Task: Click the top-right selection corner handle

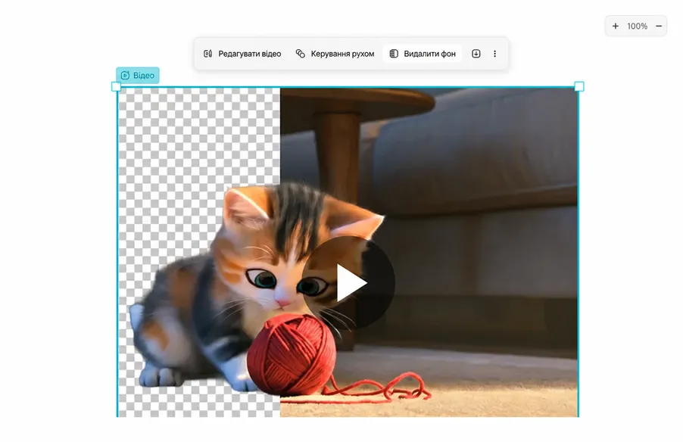Action: tap(579, 86)
